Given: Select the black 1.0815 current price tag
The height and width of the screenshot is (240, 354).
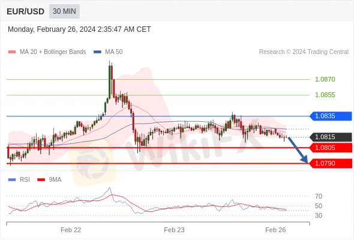Looking at the screenshot, I should click(331, 137).
